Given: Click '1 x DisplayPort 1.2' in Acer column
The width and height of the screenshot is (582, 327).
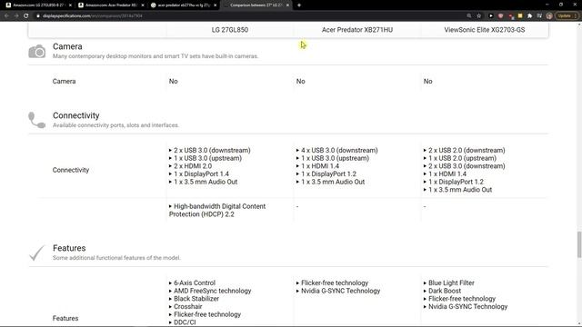Looking at the screenshot, I should click(328, 173).
